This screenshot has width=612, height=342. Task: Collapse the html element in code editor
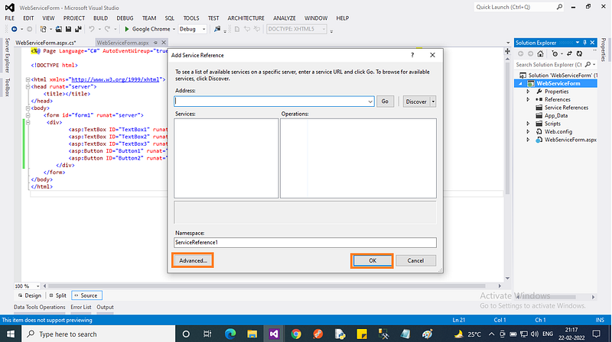click(x=28, y=79)
